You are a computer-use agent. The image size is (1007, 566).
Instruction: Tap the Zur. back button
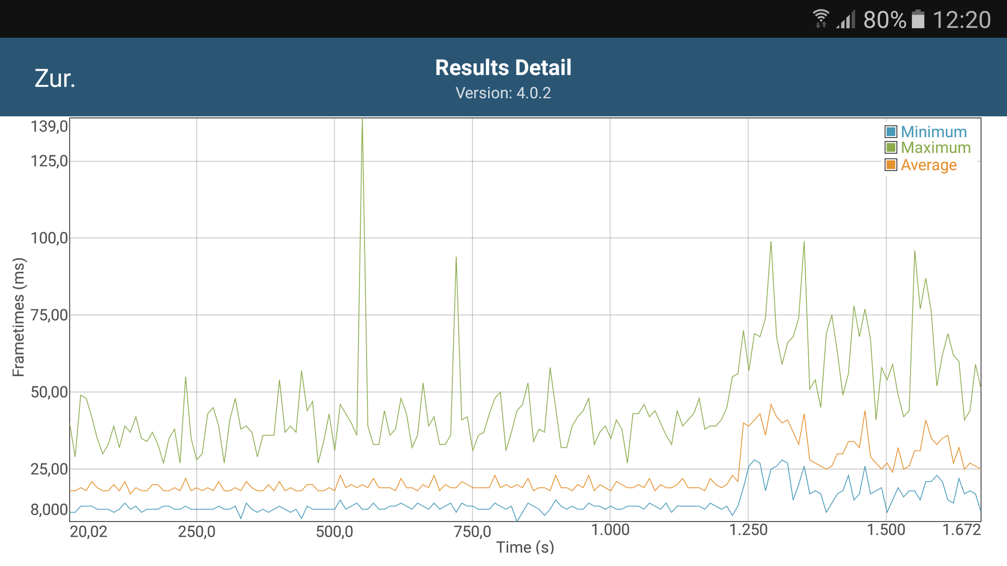pos(55,79)
